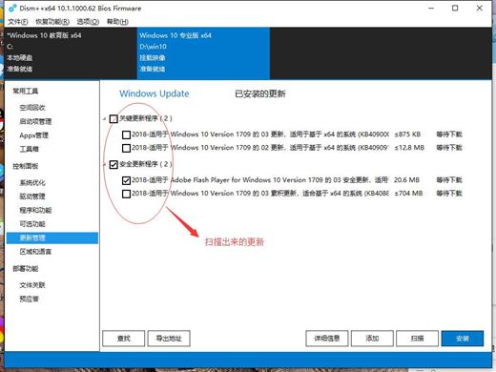The image size is (496, 372).
Task: Open 区域和语言 in the sidebar
Action: click(x=35, y=252)
